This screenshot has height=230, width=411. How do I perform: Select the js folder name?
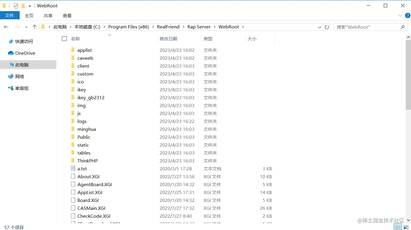click(79, 113)
